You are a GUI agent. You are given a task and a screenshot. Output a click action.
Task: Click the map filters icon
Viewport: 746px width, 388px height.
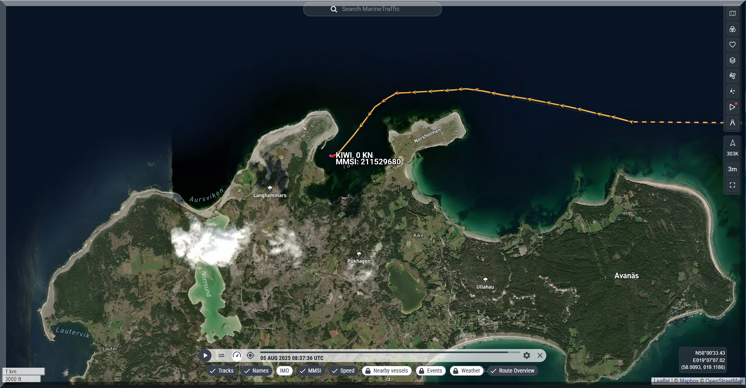click(x=732, y=29)
